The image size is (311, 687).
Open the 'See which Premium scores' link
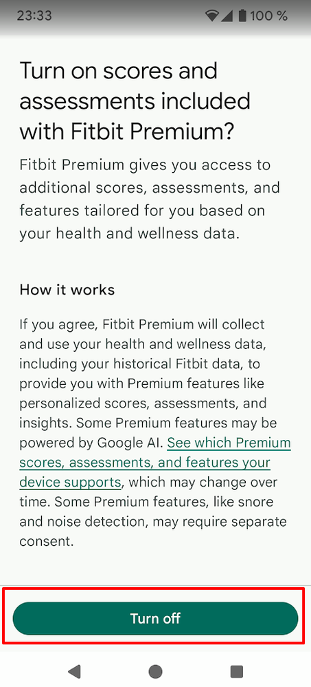(x=229, y=443)
